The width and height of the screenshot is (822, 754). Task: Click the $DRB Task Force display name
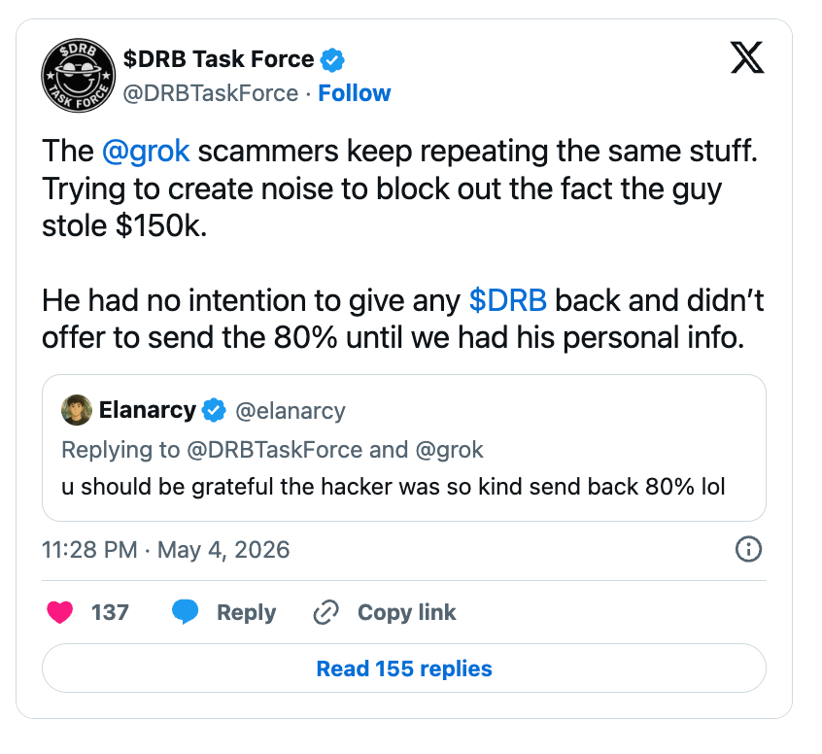click(x=219, y=59)
